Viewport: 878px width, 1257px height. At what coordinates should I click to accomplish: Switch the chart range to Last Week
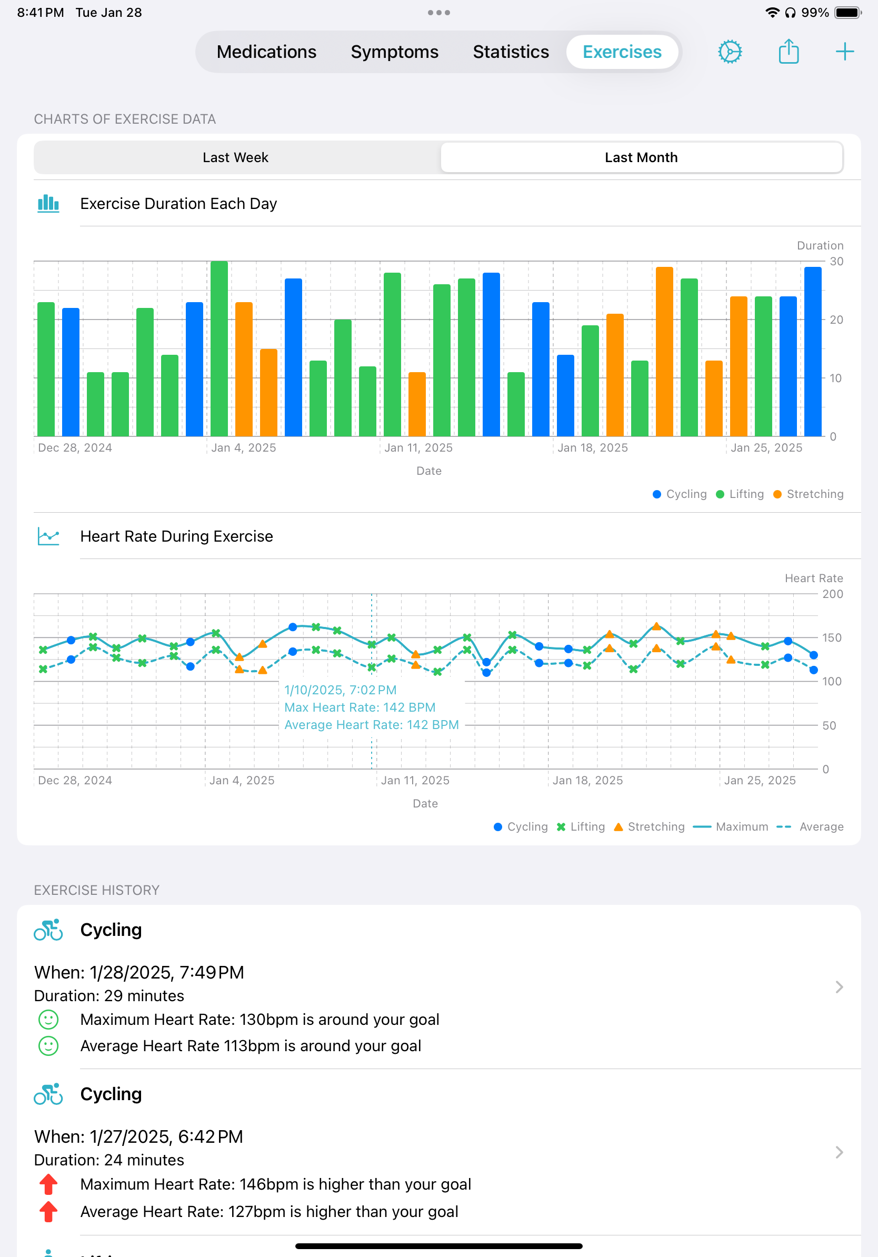(235, 157)
